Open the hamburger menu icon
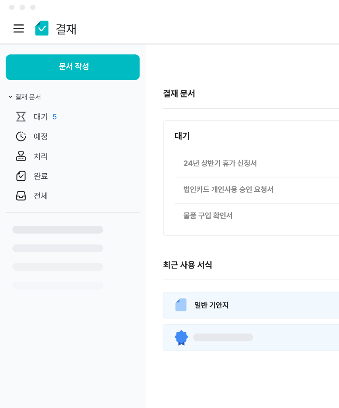339x408 pixels. (x=18, y=29)
